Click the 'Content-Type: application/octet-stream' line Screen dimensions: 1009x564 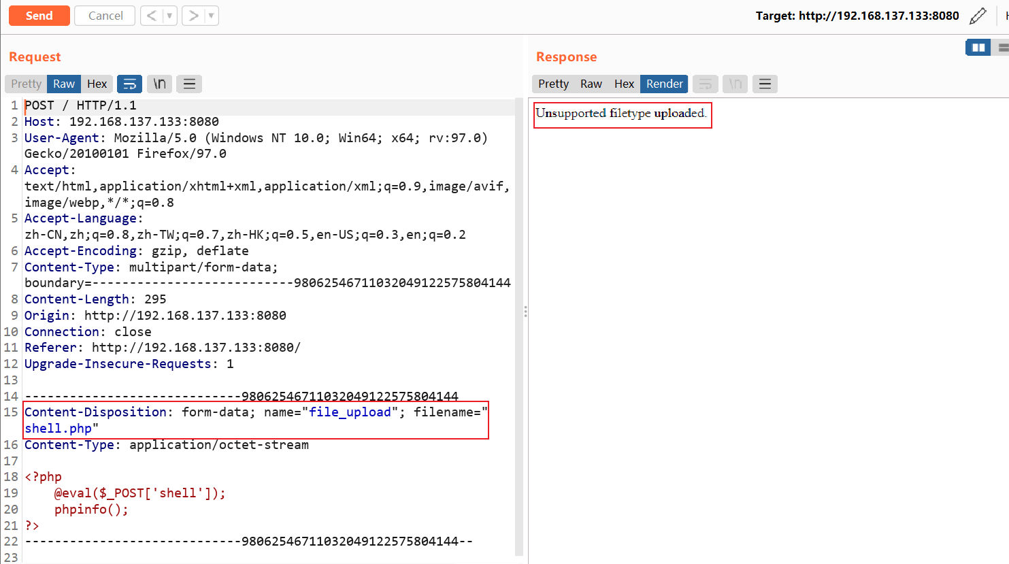click(x=167, y=445)
